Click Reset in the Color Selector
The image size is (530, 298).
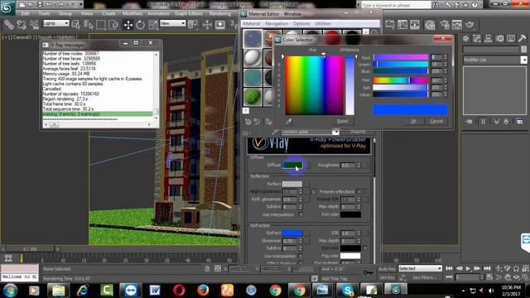coord(342,122)
